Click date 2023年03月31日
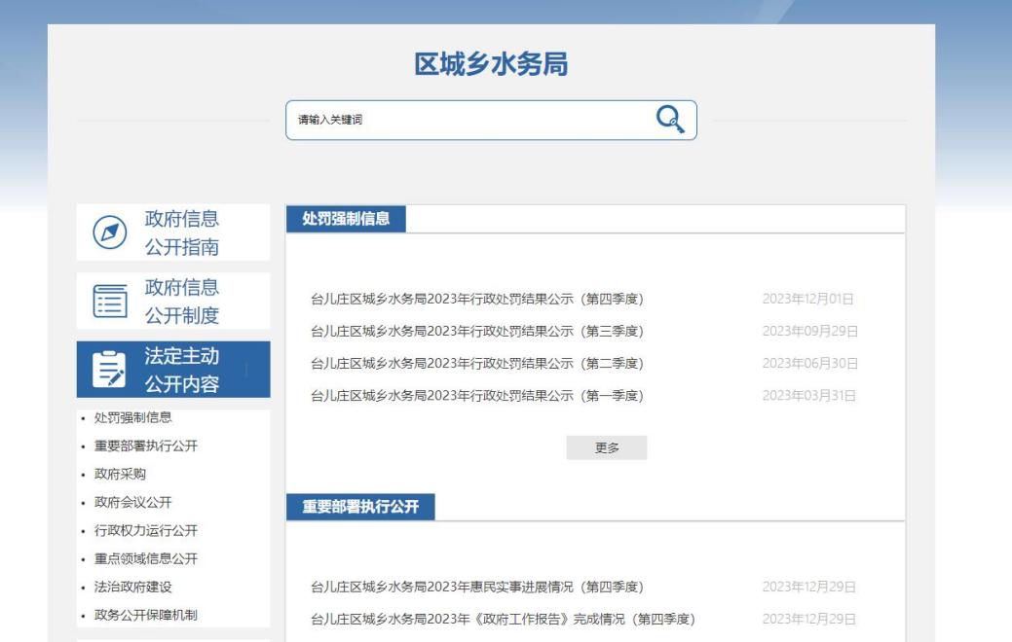The width and height of the screenshot is (1012, 642). 808,396
